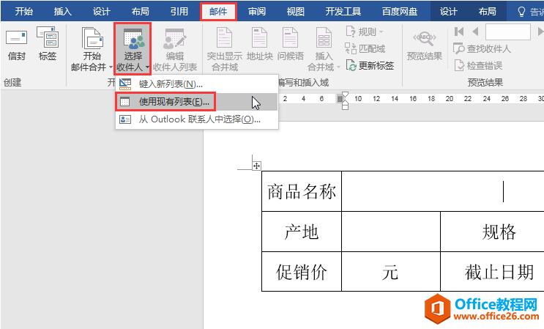Click the 编辑收件人列表 icon

tap(174, 49)
